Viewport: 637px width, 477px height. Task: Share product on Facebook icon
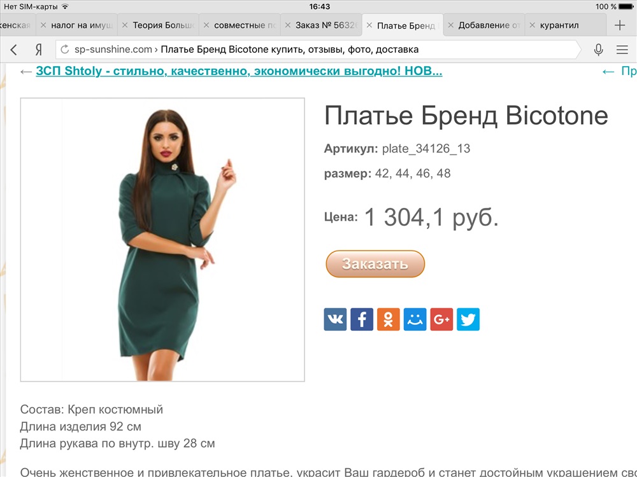(x=362, y=319)
